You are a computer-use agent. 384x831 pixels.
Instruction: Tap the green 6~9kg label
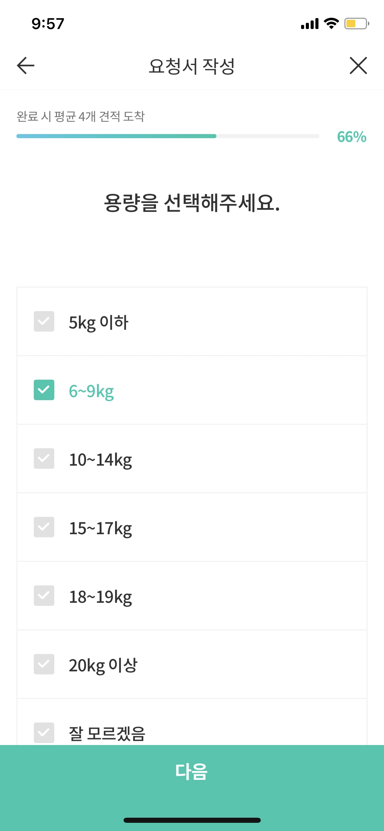click(x=91, y=390)
